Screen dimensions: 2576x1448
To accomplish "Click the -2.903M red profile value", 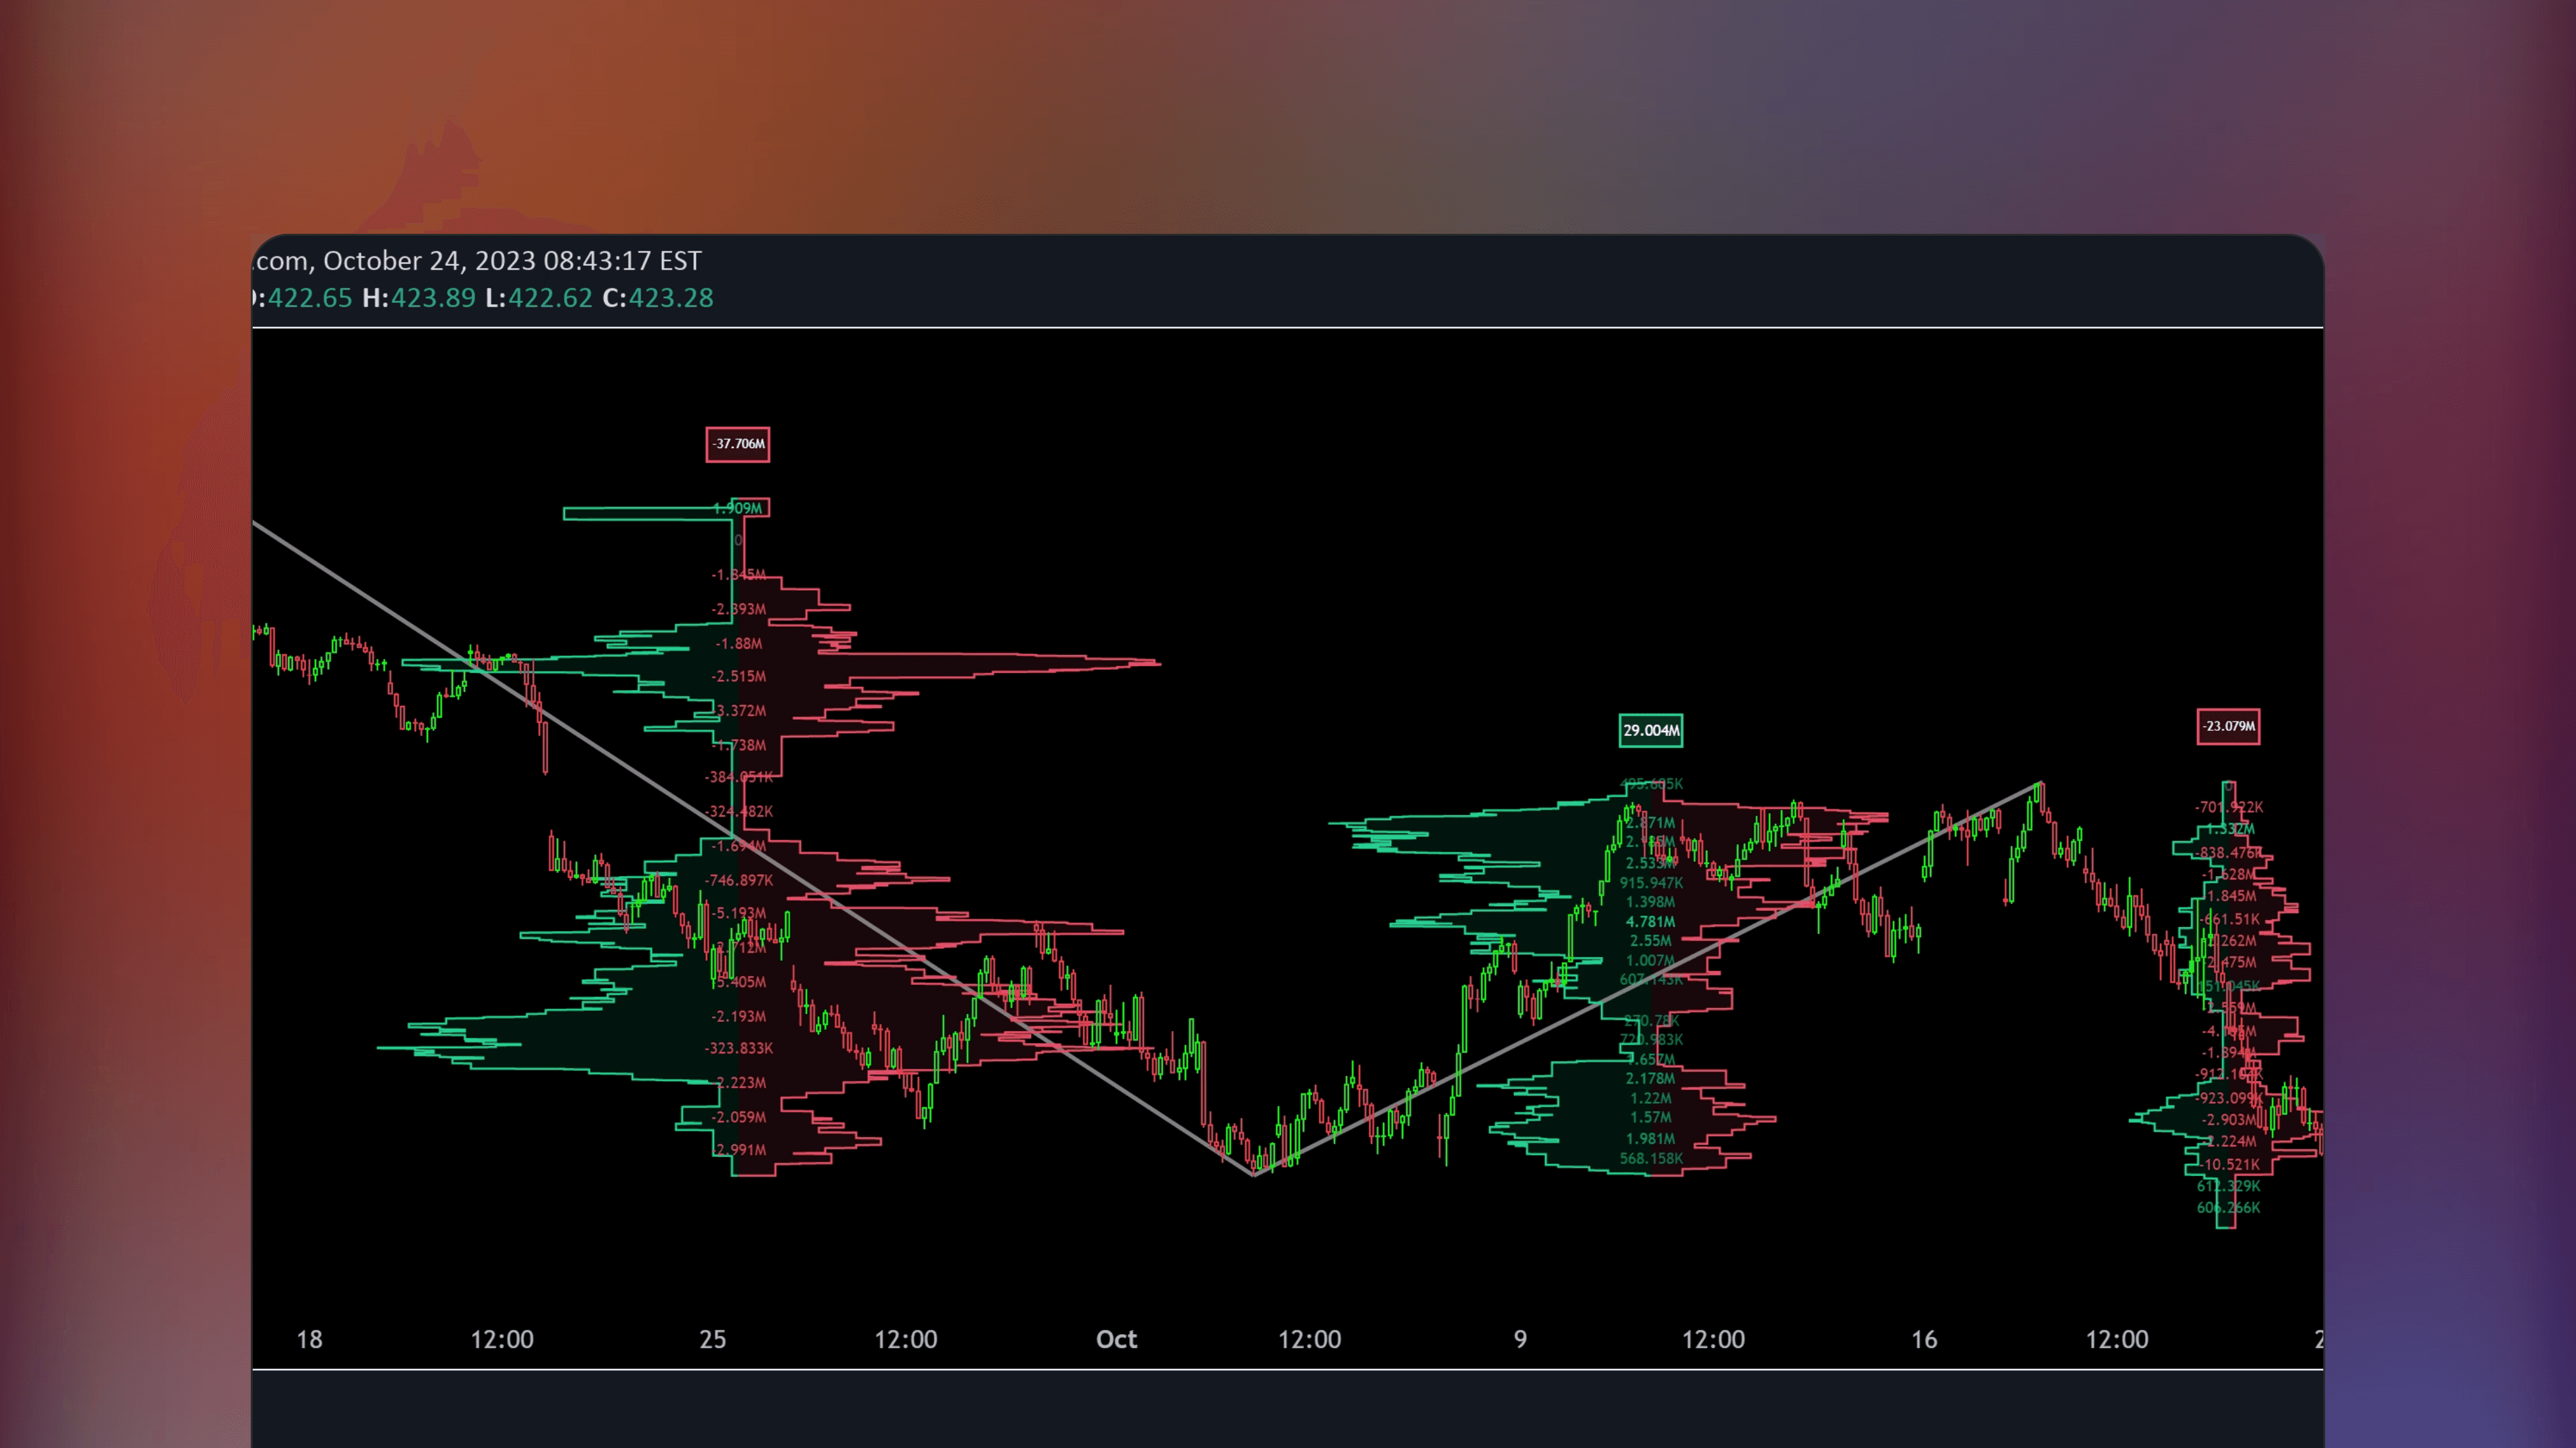I will 2229,1121.
